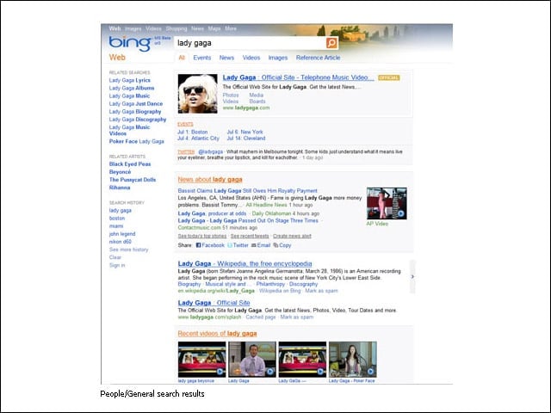Click the search box containing lady gaga
Viewport: 551px width, 413px height.
pyautogui.click(x=251, y=43)
